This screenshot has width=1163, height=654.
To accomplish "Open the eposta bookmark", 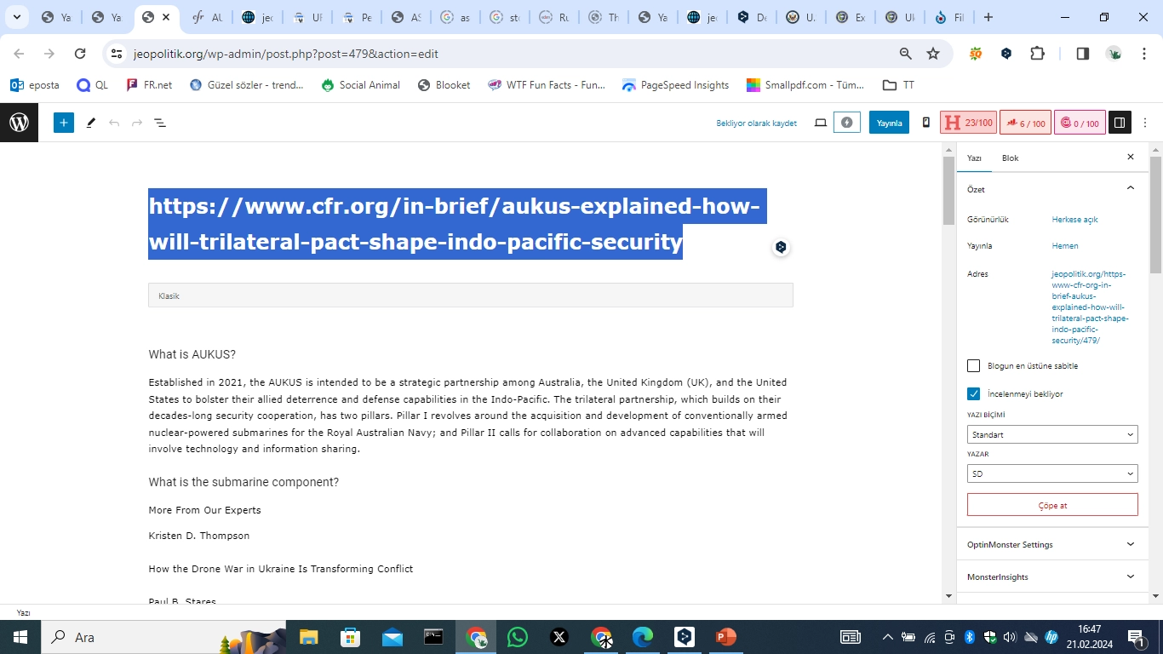I will pos(35,85).
